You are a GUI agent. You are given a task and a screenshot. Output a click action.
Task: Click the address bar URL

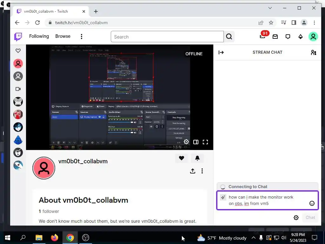click(82, 23)
